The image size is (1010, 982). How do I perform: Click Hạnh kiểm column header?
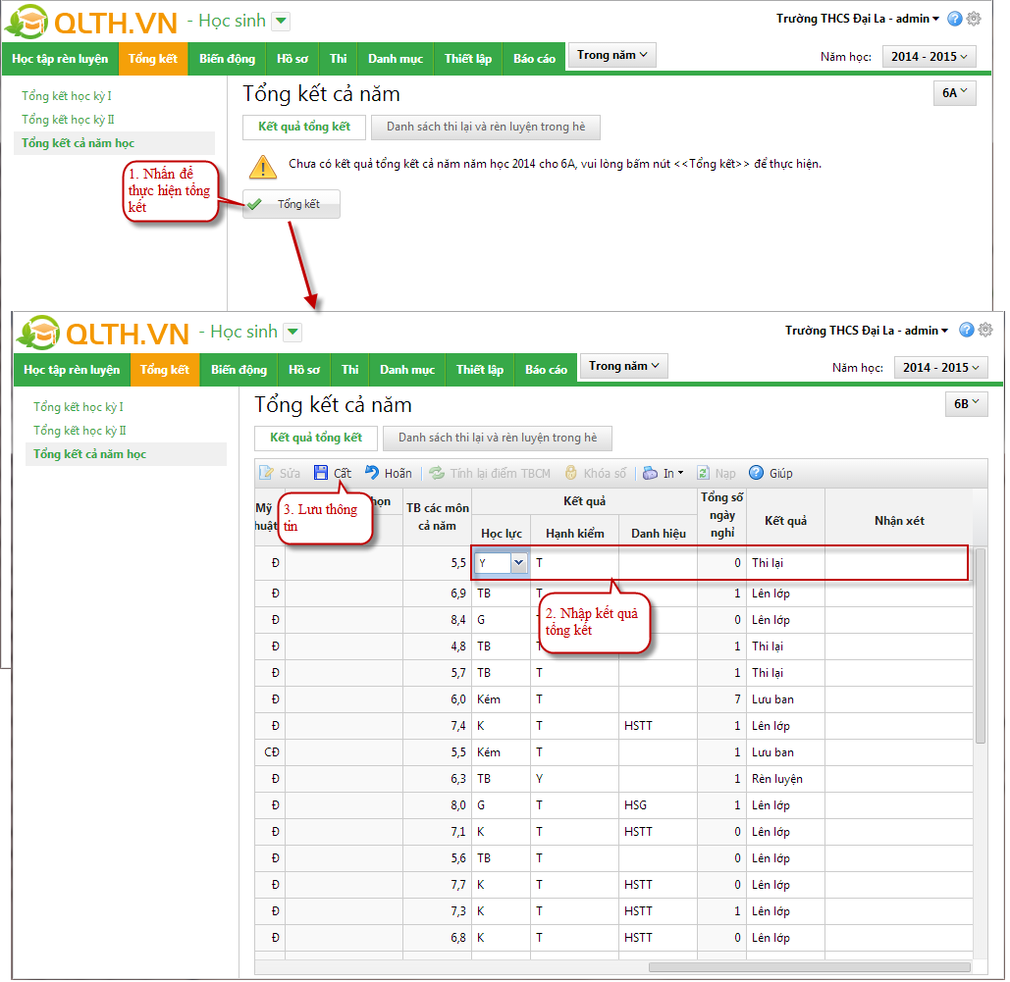coord(574,533)
